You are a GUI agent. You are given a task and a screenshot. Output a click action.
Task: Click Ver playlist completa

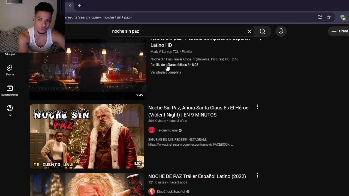166,72
